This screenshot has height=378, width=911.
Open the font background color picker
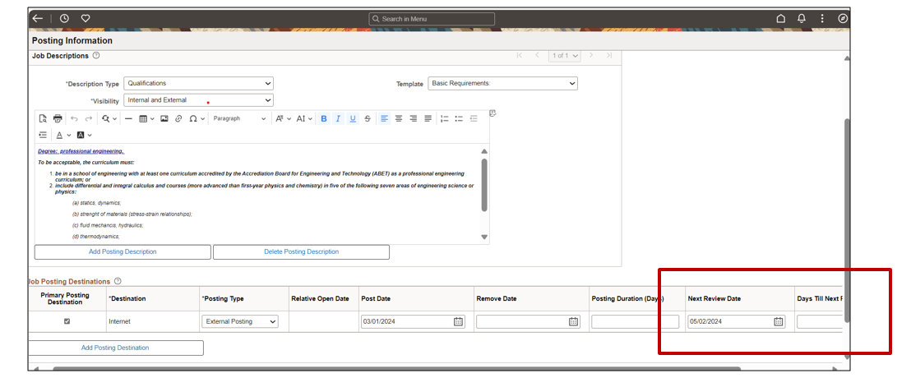click(x=84, y=135)
